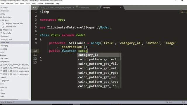This screenshot has height=105, width=187.
Task: Collapse the Controllers folder
Action: click(7, 17)
